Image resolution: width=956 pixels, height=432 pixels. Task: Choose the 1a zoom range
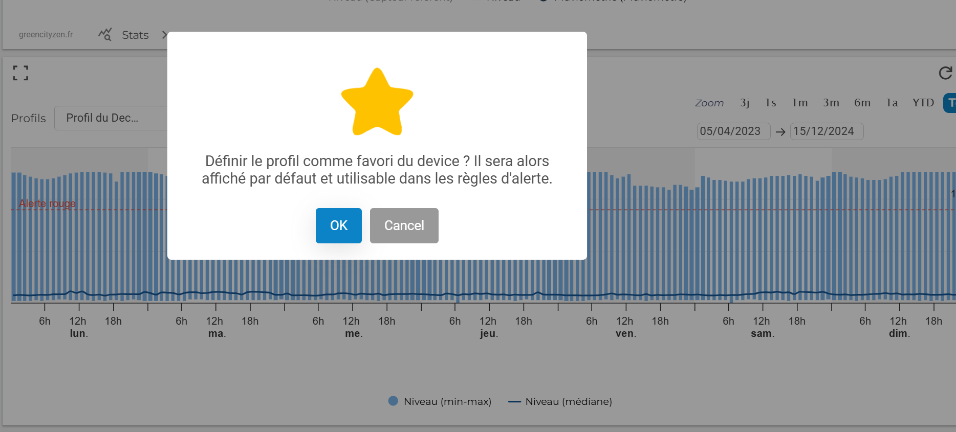[x=892, y=103]
